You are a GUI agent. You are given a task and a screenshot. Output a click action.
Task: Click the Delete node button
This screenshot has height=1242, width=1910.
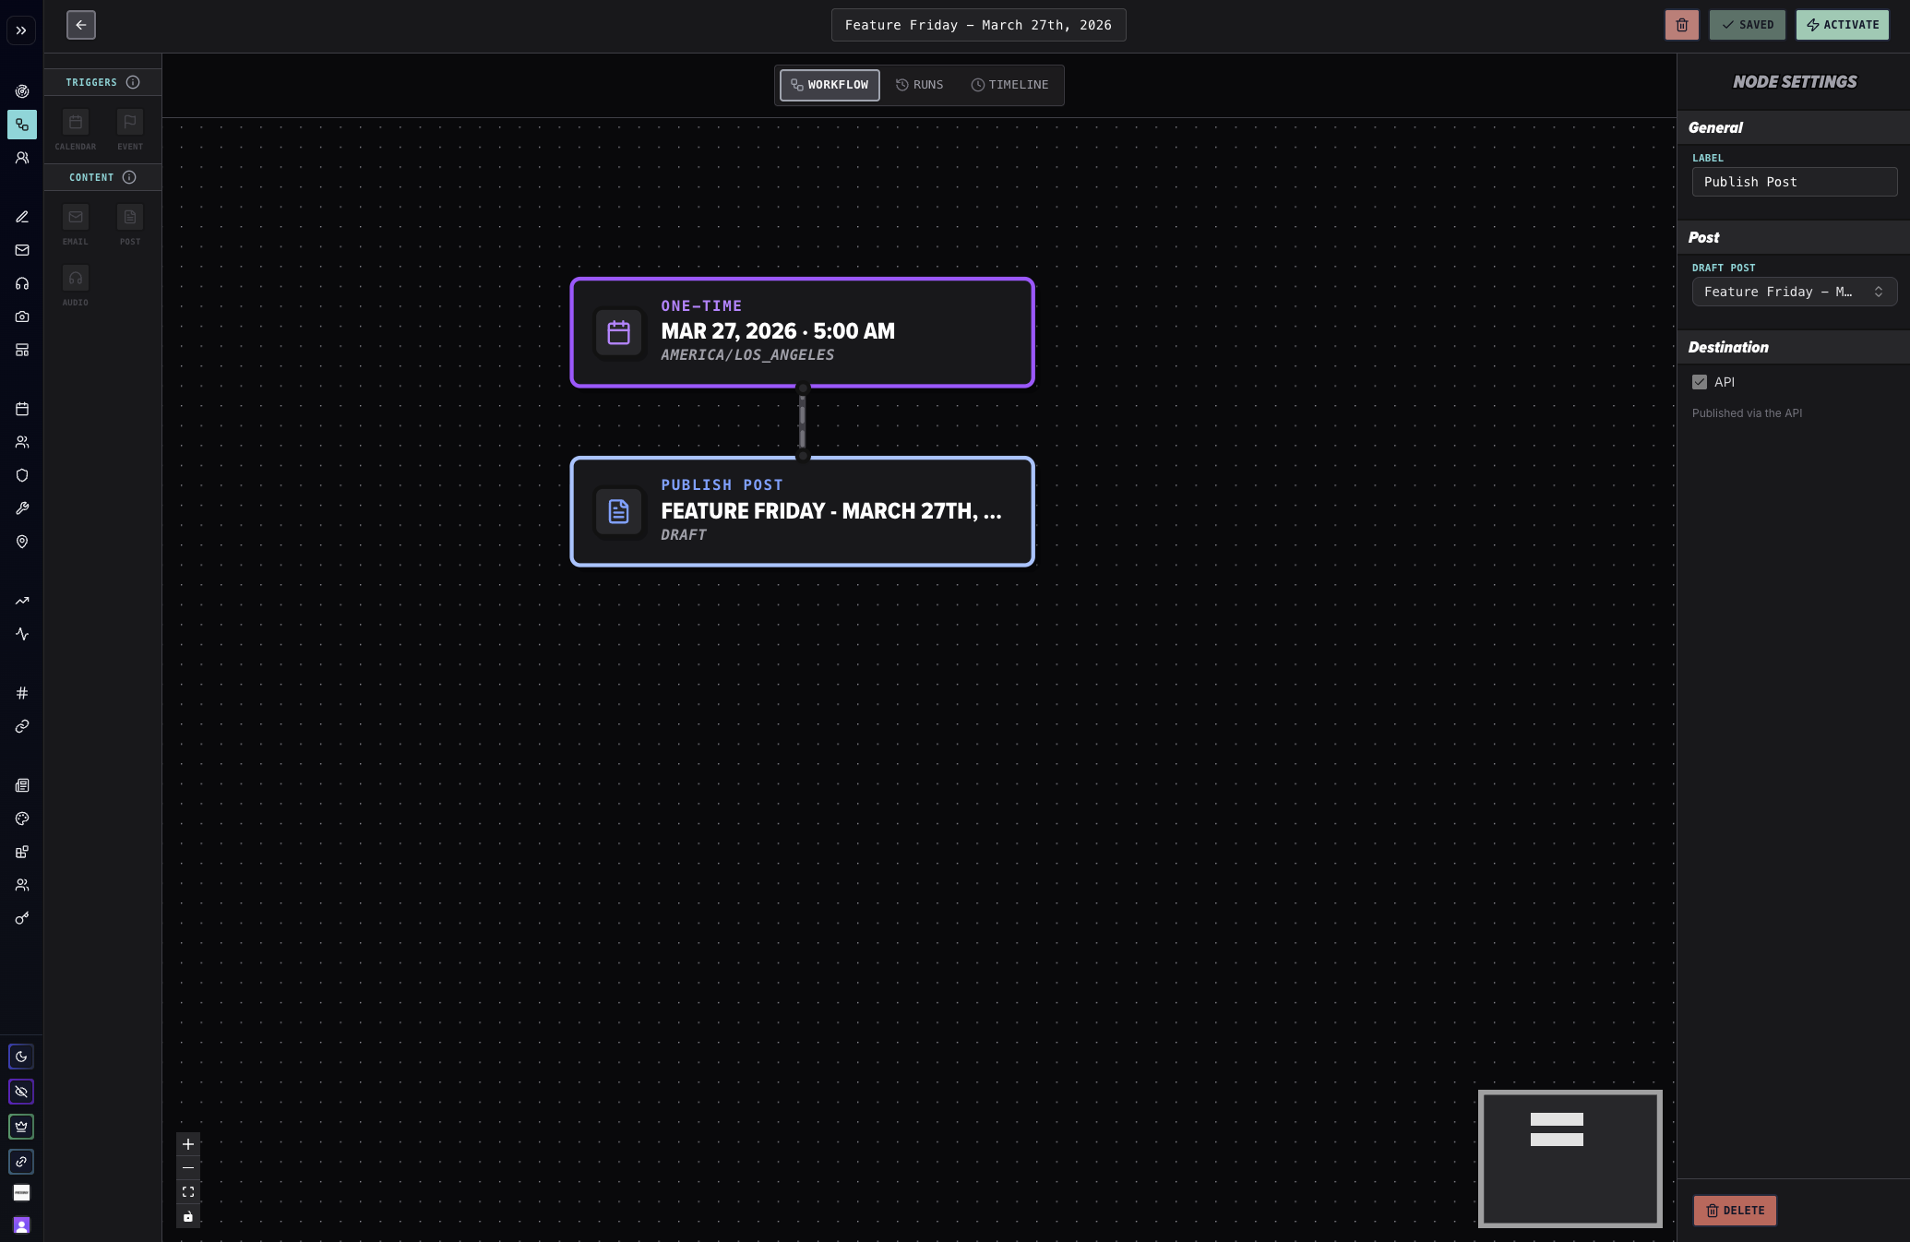[x=1735, y=1211]
